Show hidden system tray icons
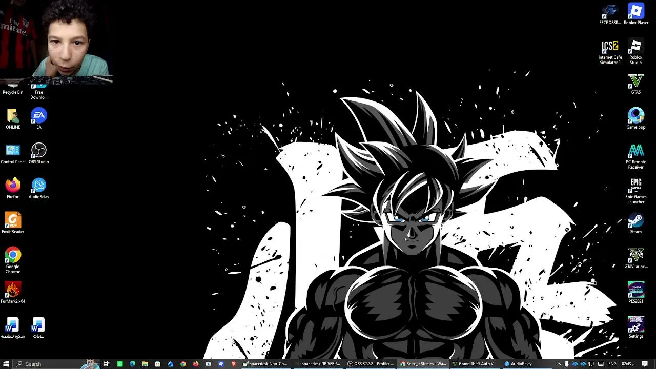This screenshot has width=656, height=369. pyautogui.click(x=559, y=364)
